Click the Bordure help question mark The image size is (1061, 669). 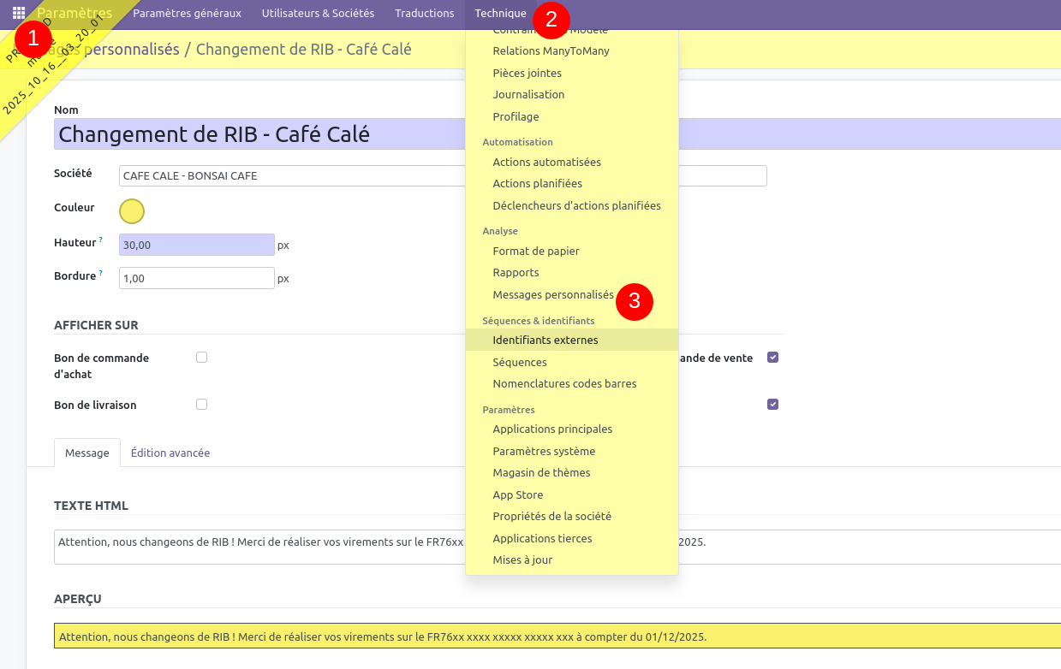point(101,274)
